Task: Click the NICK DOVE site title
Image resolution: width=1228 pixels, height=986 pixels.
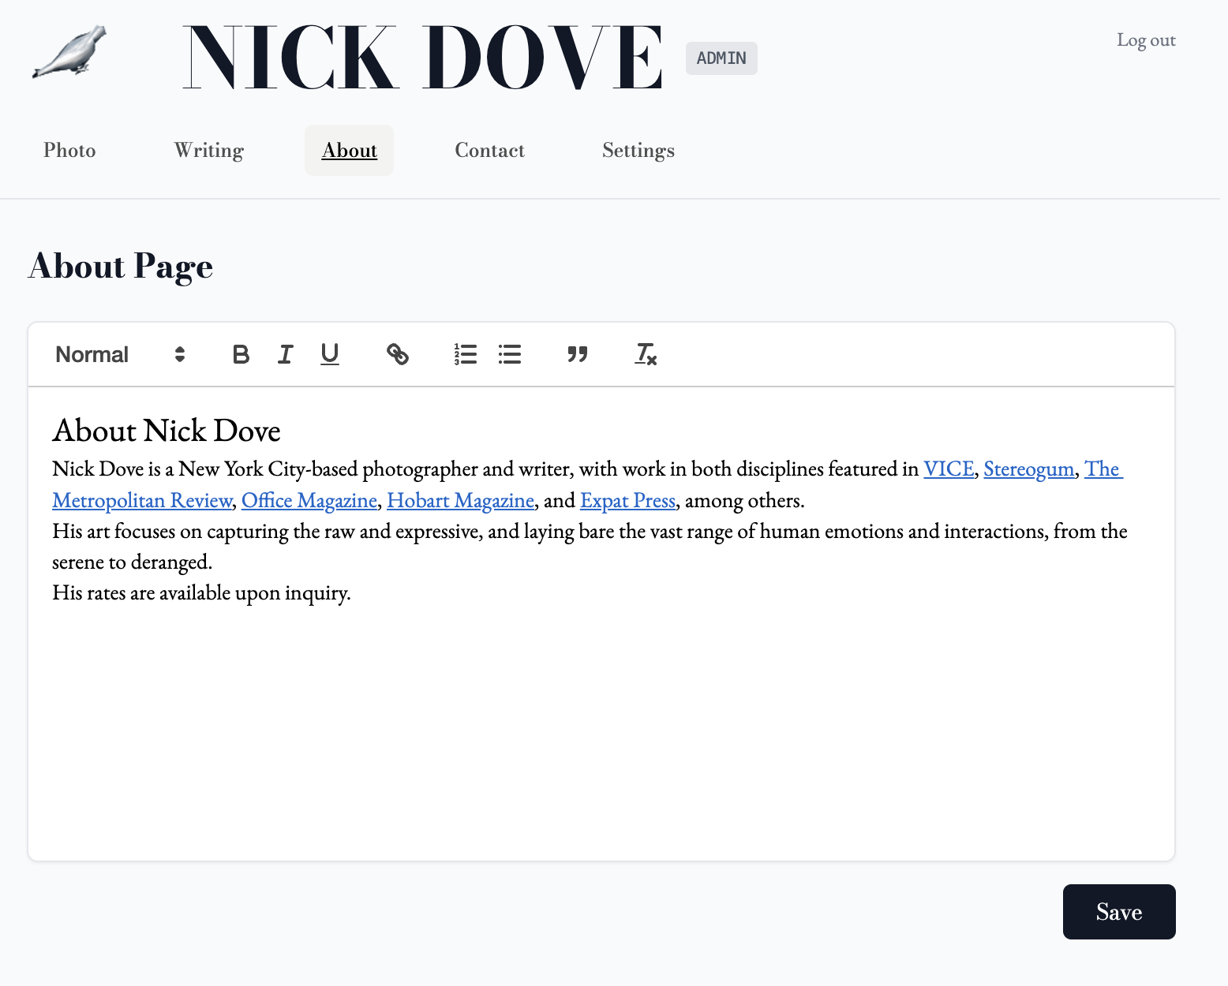Action: point(423,58)
